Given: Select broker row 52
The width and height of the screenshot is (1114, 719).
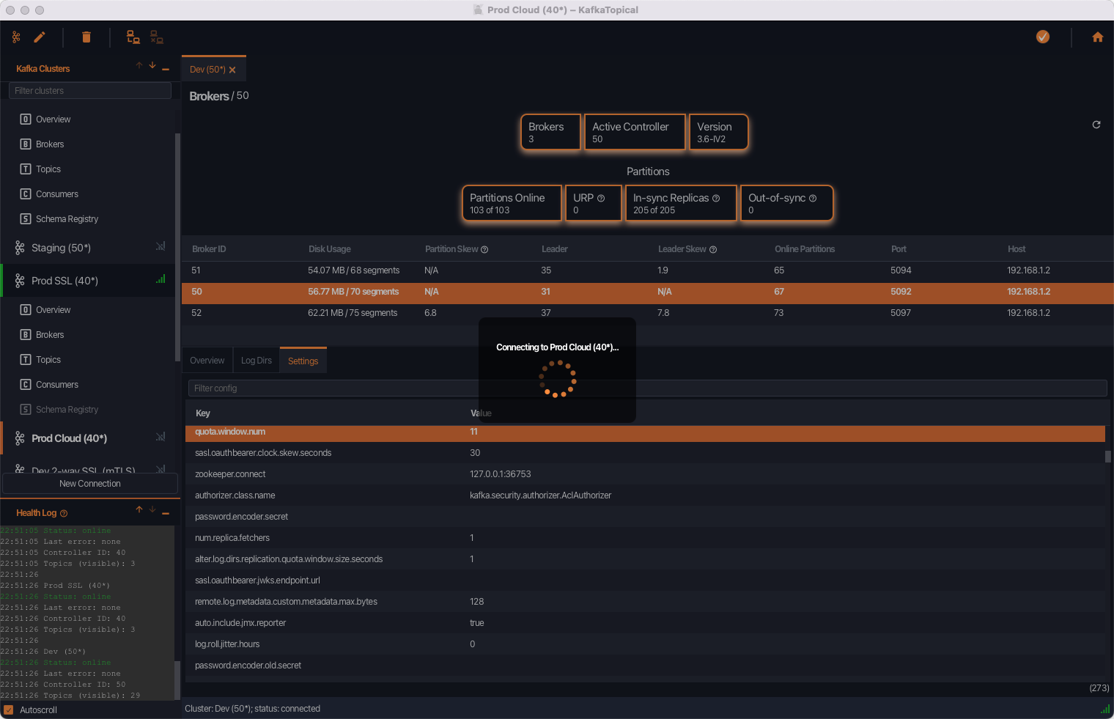Looking at the screenshot, I should point(647,313).
